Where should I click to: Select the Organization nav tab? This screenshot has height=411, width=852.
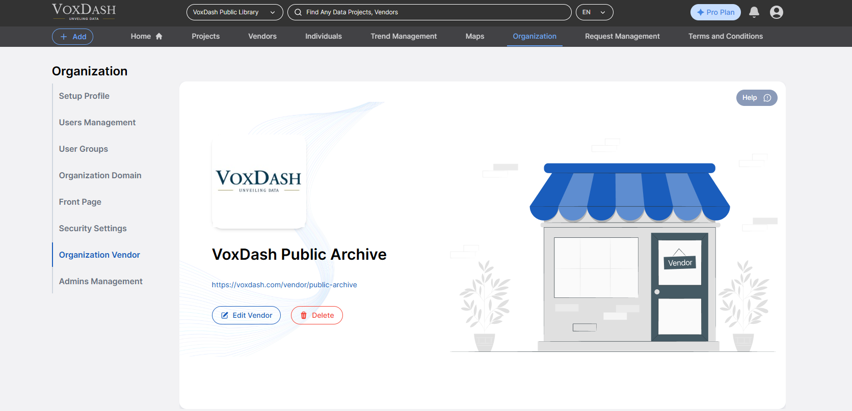(x=535, y=36)
